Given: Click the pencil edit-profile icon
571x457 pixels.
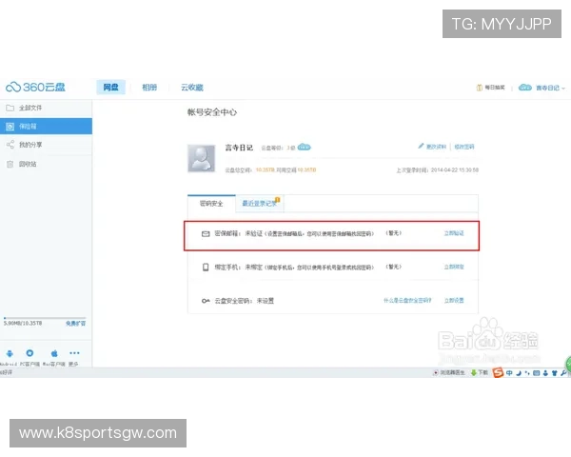Looking at the screenshot, I should tap(421, 146).
